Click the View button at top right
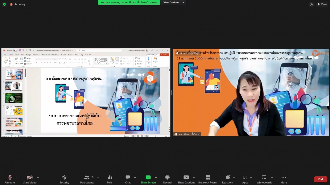The width and height of the screenshot is (330, 185). point(322,4)
